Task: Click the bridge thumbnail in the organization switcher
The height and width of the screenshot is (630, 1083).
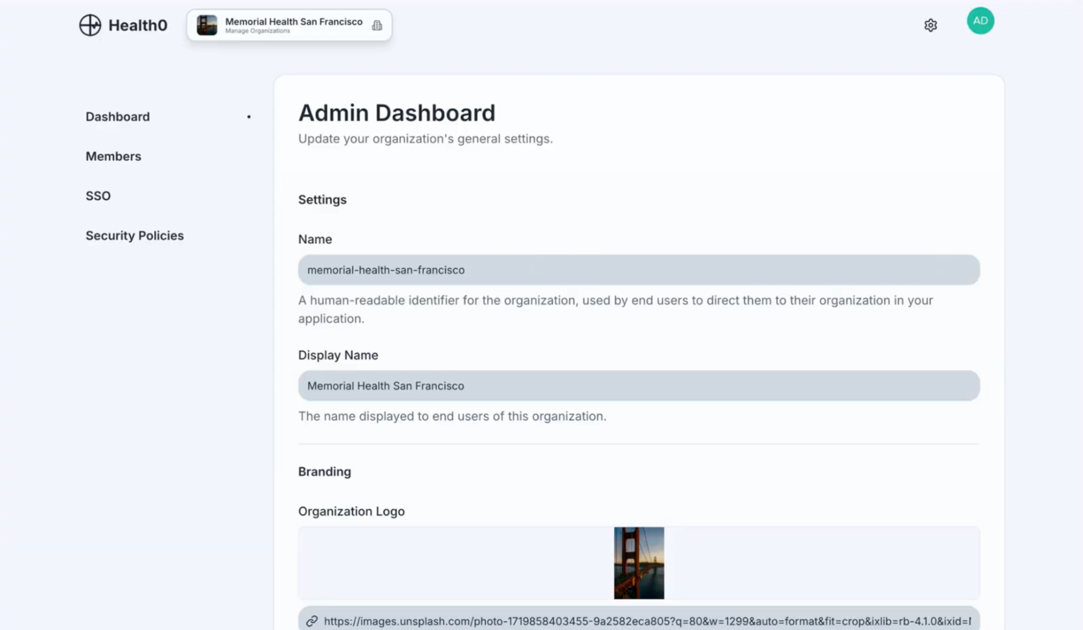Action: (207, 24)
